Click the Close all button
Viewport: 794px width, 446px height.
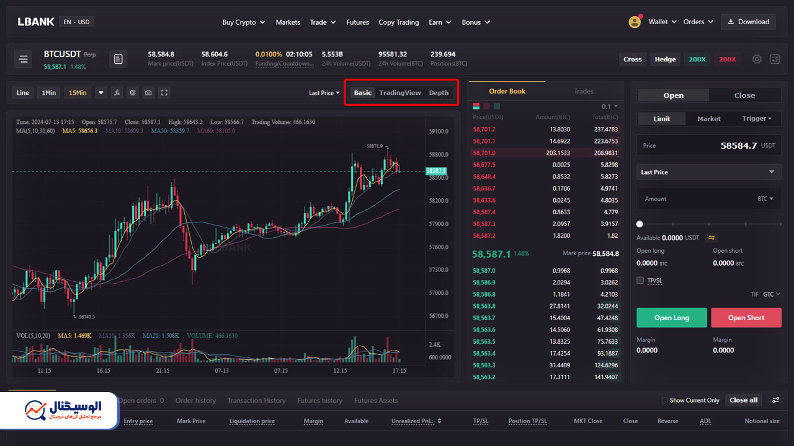(x=744, y=400)
